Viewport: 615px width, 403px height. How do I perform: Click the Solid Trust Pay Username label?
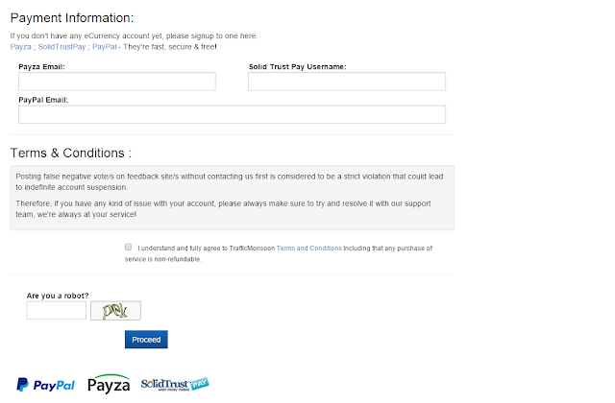click(x=297, y=67)
